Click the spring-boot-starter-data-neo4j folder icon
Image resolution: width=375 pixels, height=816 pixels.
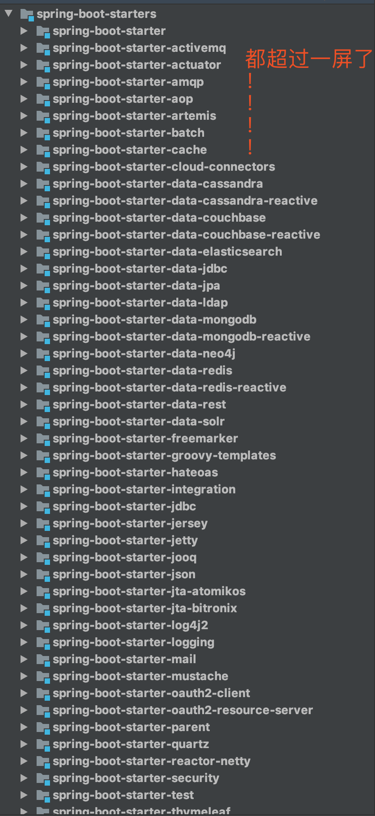(x=43, y=354)
